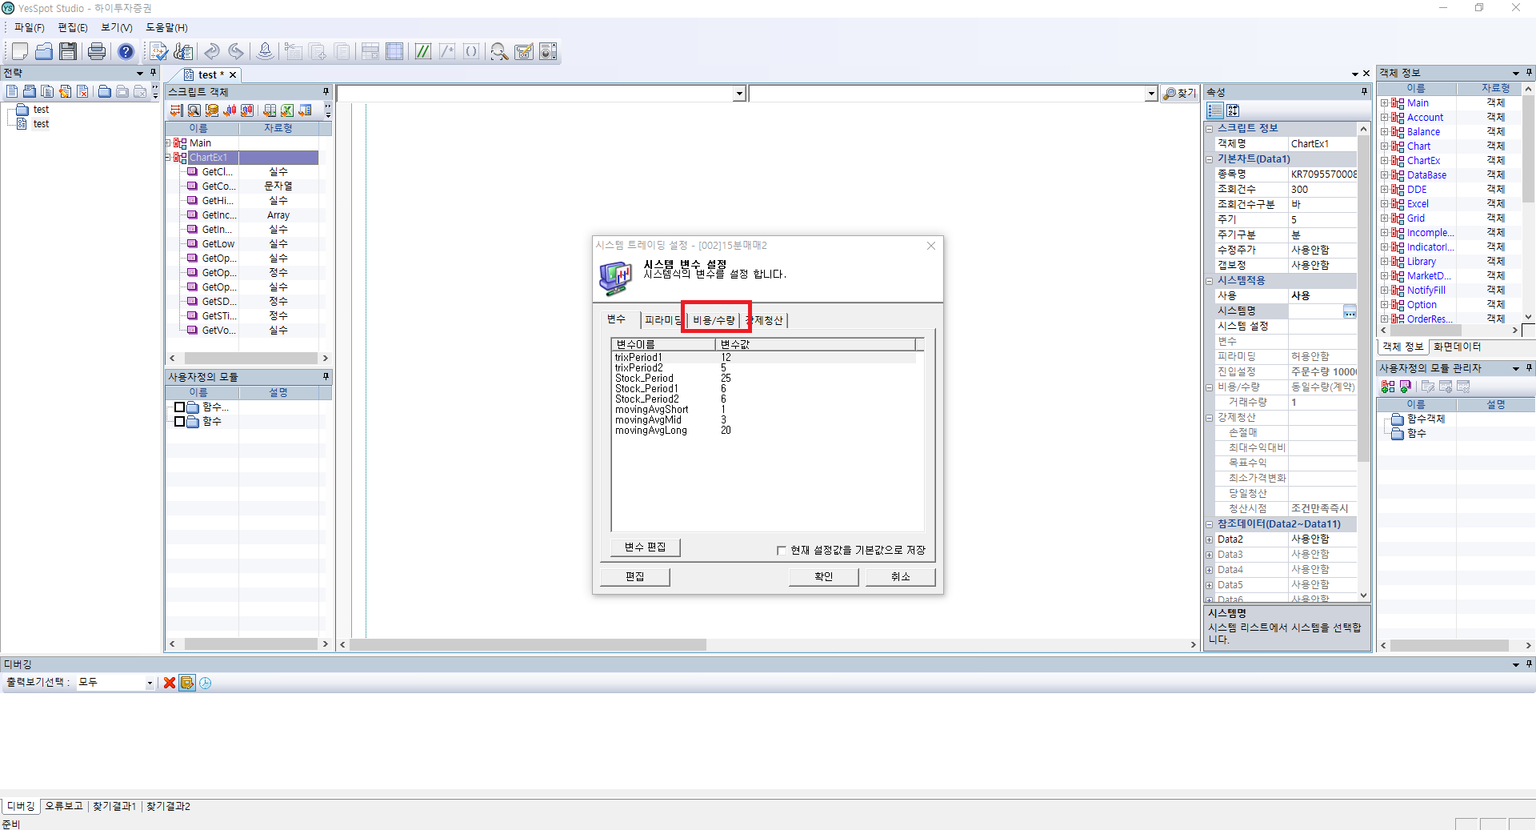Screen dimensions: 1536x830
Task: Click the Save floppy disk toolbar icon
Action: click(x=68, y=52)
